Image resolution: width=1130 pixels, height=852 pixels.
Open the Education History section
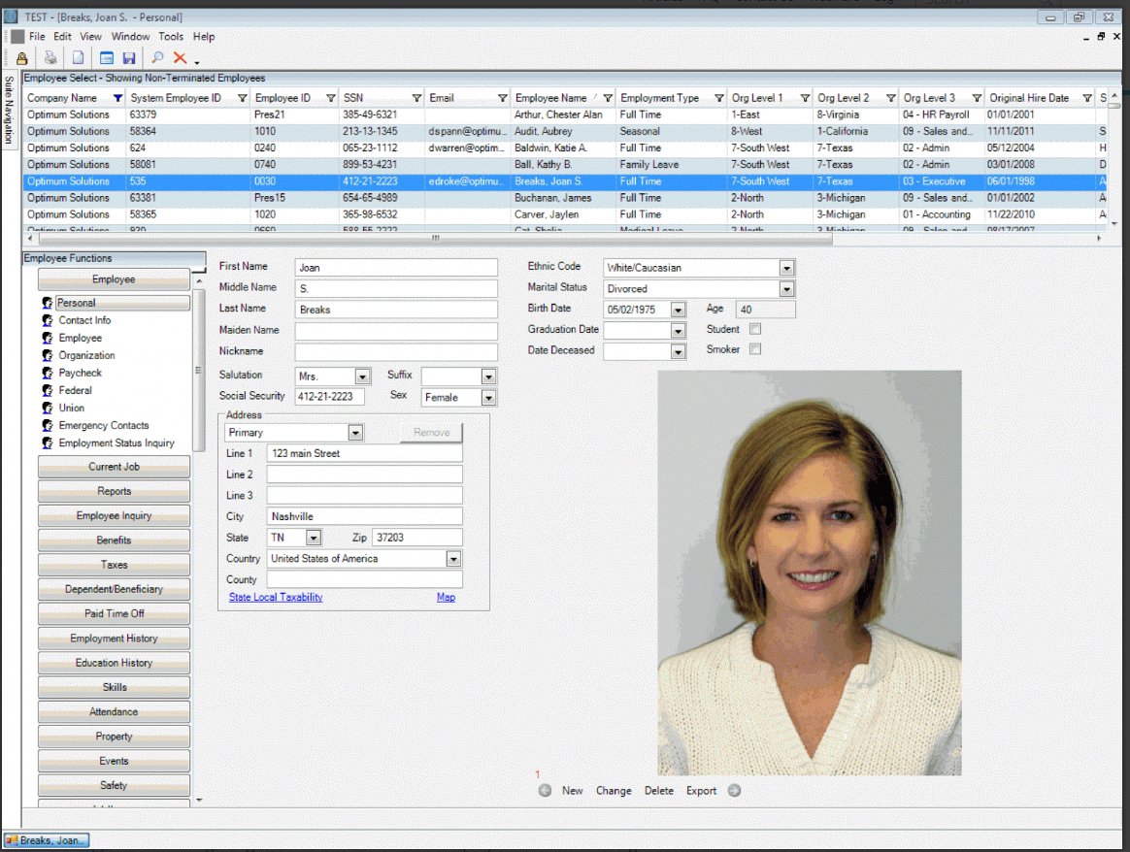pos(114,663)
